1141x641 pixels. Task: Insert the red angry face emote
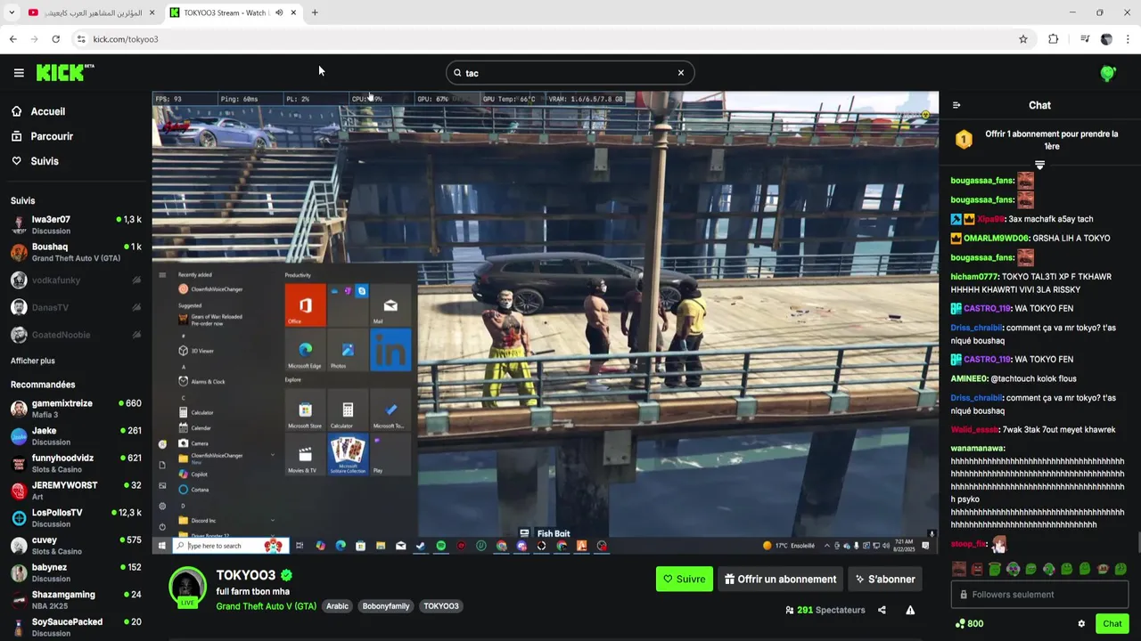(977, 569)
